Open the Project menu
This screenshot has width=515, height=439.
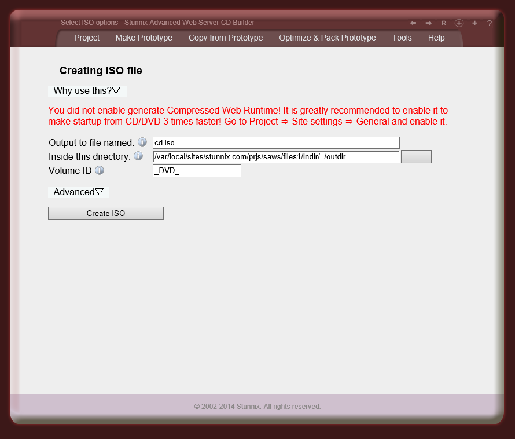[86, 38]
